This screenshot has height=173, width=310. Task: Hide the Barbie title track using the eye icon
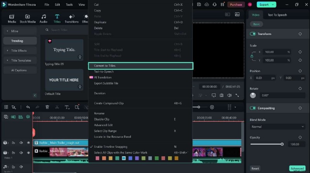[x=28, y=143]
